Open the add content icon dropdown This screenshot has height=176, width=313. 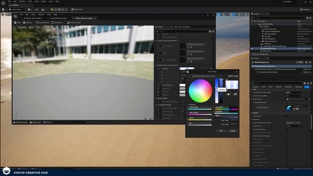[x=30, y=9]
